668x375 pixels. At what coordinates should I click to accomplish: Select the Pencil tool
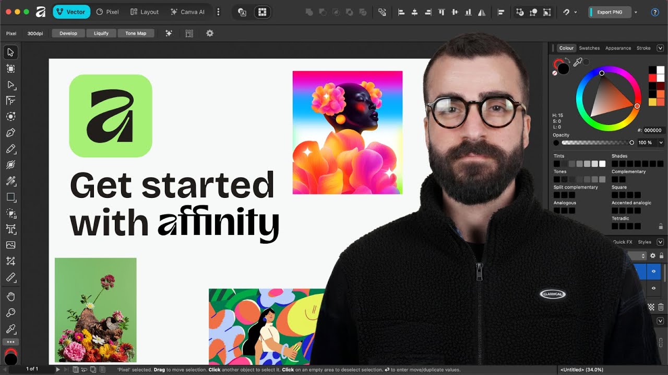pos(10,149)
